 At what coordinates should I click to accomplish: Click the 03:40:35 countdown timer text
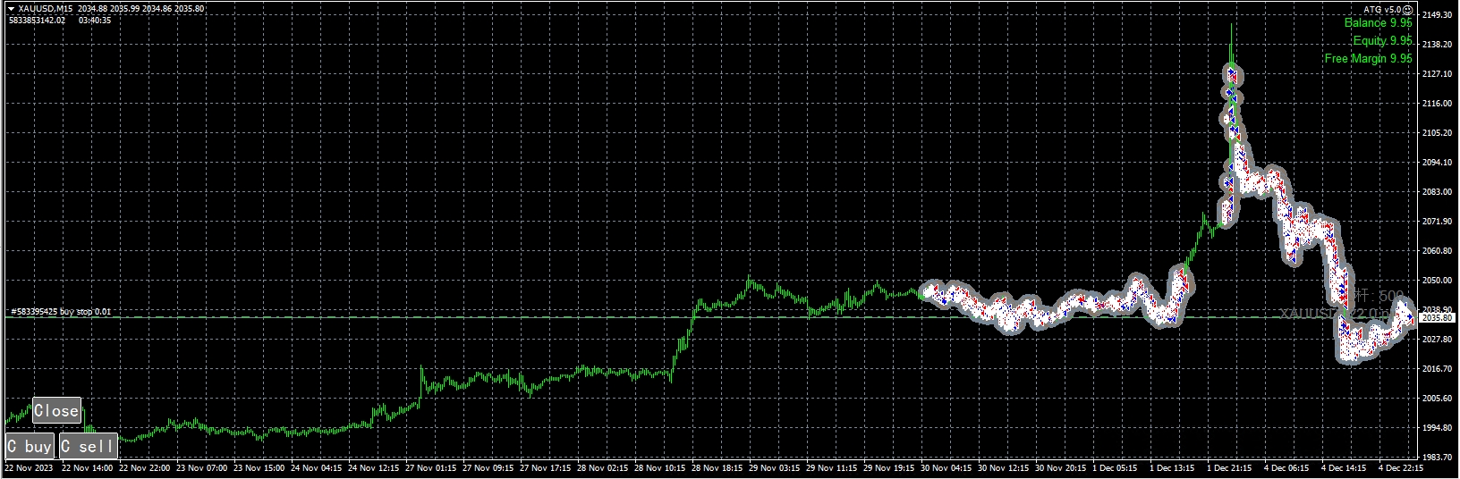(x=95, y=20)
